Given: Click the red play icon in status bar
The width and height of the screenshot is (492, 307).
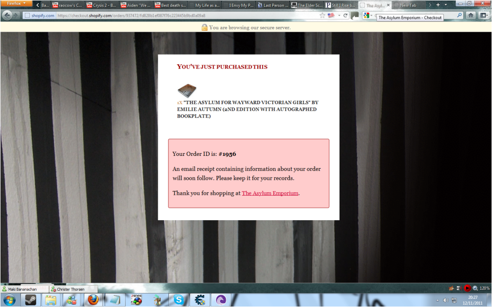Looking at the screenshot, I should click(467, 288).
